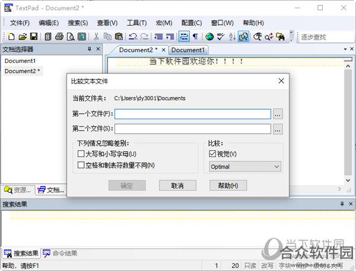Toggle the word wrap toolbar icon

(x=184, y=37)
